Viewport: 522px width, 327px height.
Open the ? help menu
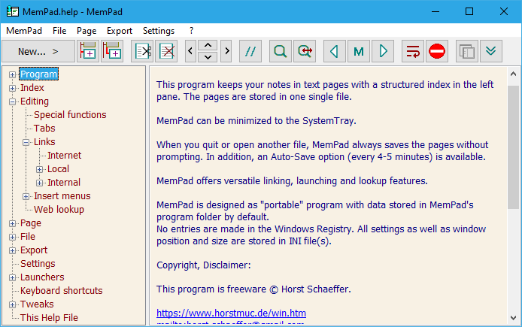pos(191,31)
